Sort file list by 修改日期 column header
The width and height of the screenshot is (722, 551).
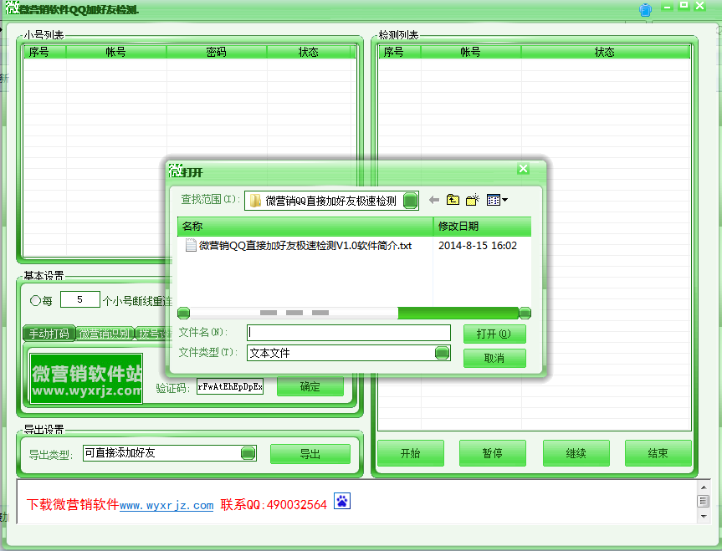click(x=482, y=226)
